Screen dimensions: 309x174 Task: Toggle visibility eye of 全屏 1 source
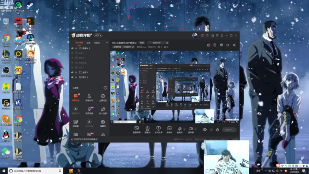[x=72, y=72]
